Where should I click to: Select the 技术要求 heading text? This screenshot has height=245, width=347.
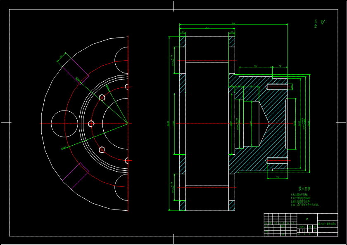click(x=304, y=188)
